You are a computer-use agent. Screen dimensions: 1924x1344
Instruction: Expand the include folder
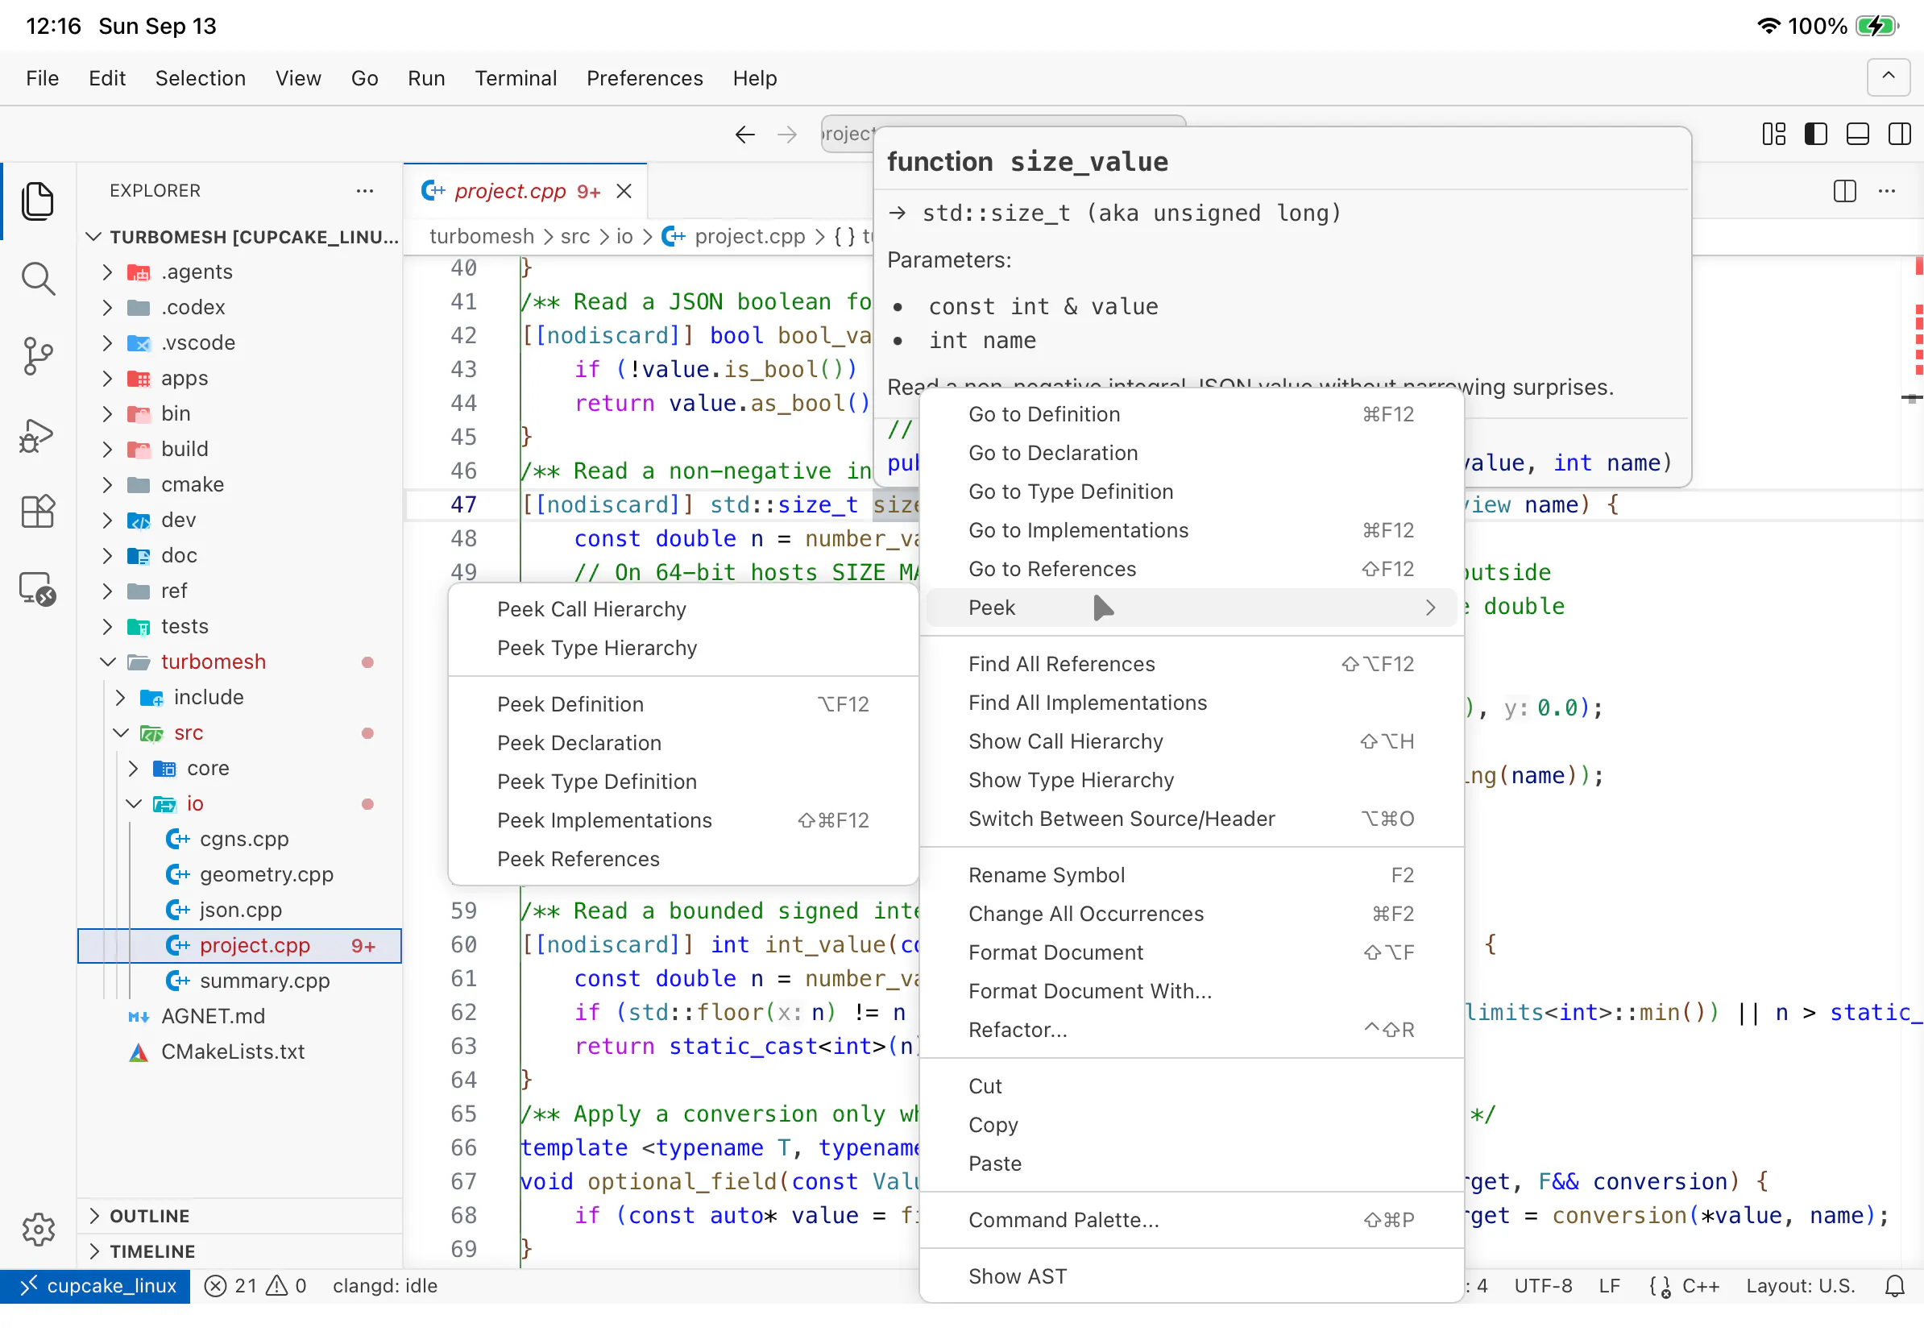[x=238, y=697]
